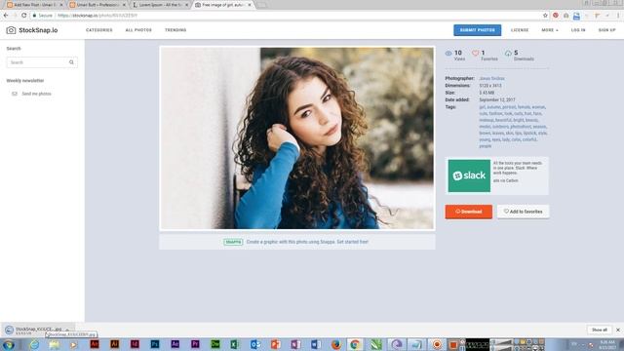Click LOG IN in the header

[x=578, y=30]
